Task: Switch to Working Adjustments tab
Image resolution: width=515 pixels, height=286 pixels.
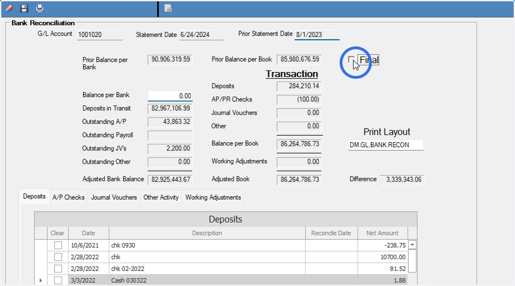Action: (213, 197)
